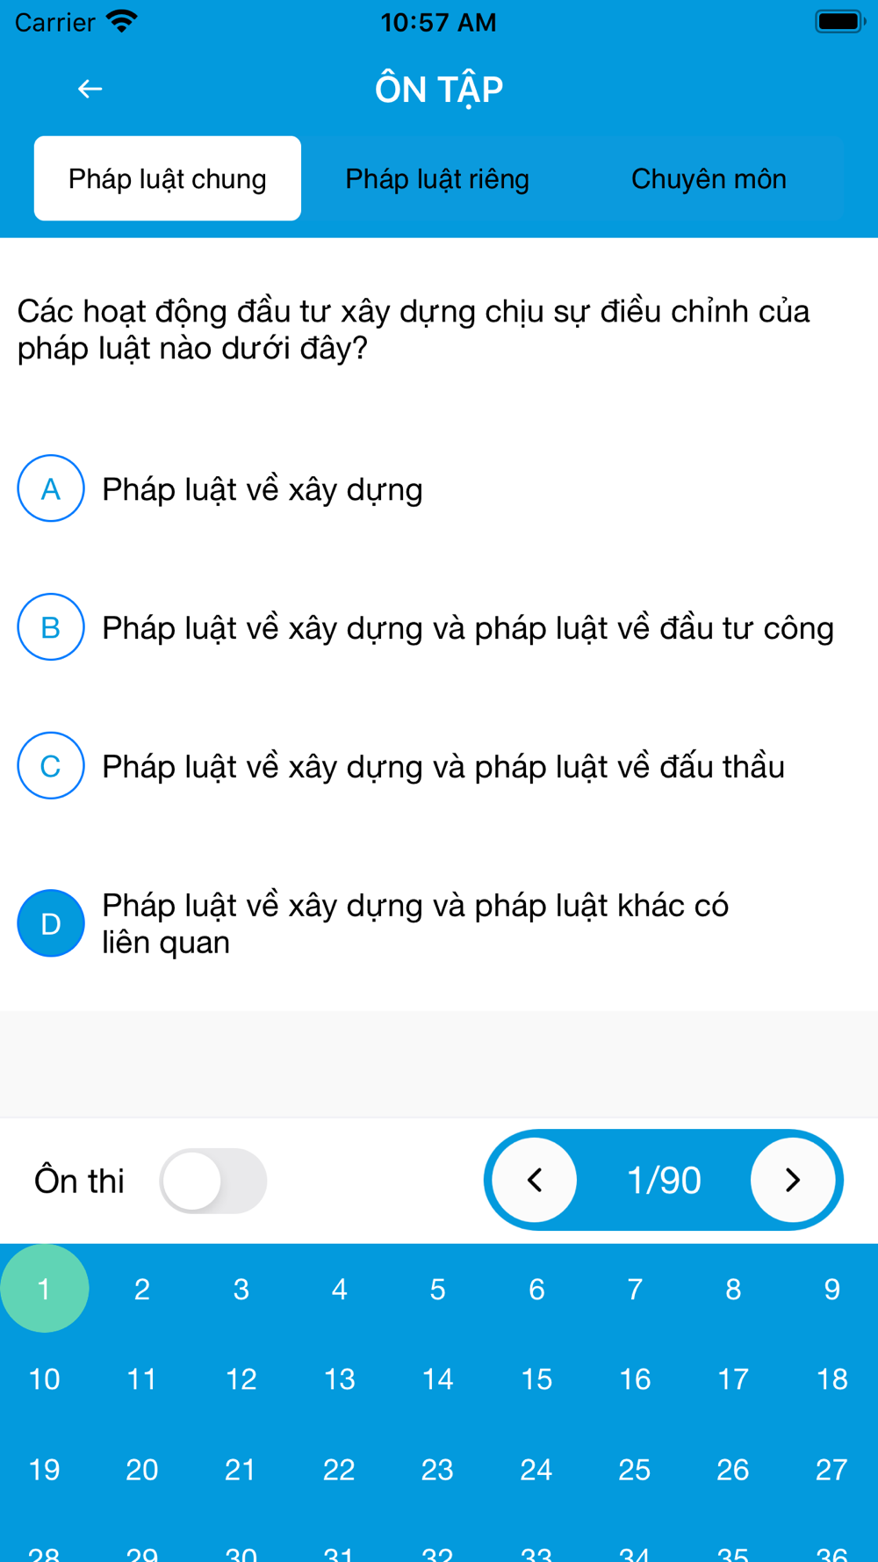Switch to Pháp luật riêng tab
Image resolution: width=878 pixels, height=1562 pixels.
coord(437,179)
